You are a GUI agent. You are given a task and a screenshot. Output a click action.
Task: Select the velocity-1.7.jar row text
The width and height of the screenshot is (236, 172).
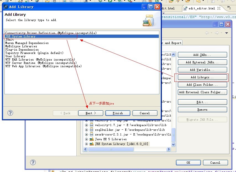131,125
